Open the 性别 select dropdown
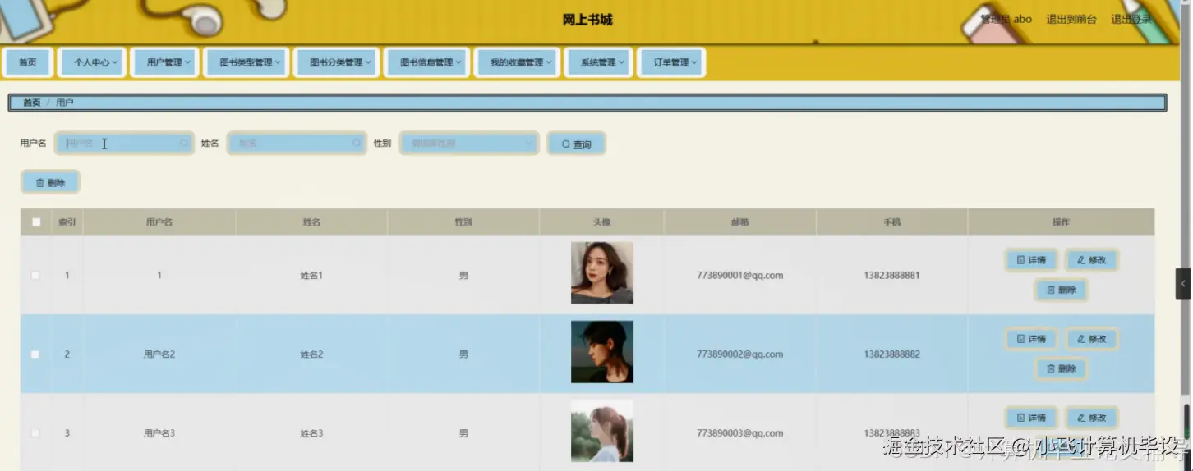1193x471 pixels. [469, 144]
